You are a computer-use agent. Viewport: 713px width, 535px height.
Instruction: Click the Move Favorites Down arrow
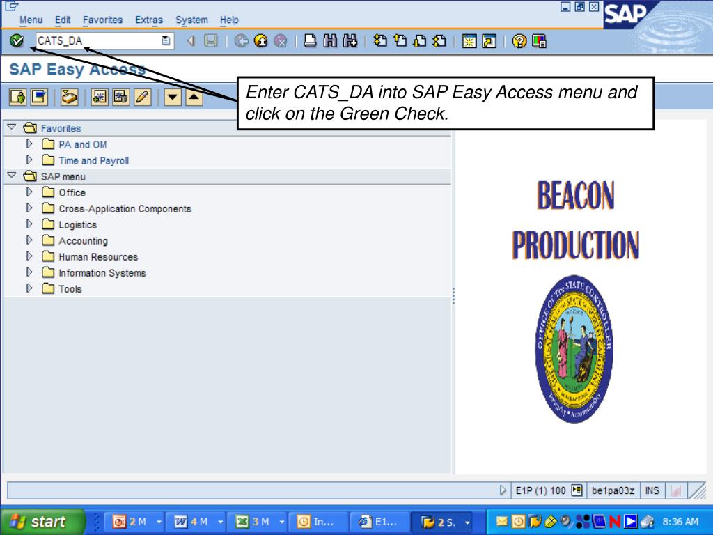[173, 97]
